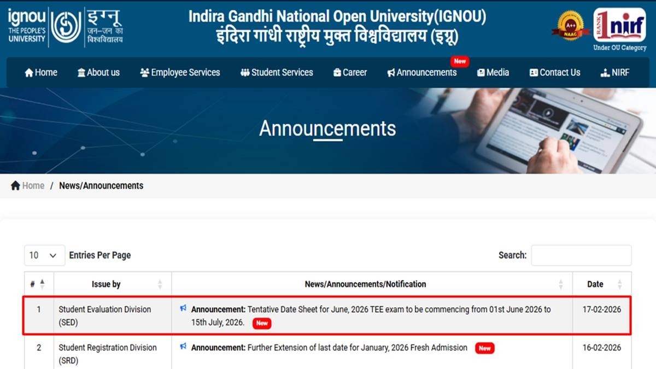Go to the Career page
Screen dimensions: 656x369
[x=350, y=73]
